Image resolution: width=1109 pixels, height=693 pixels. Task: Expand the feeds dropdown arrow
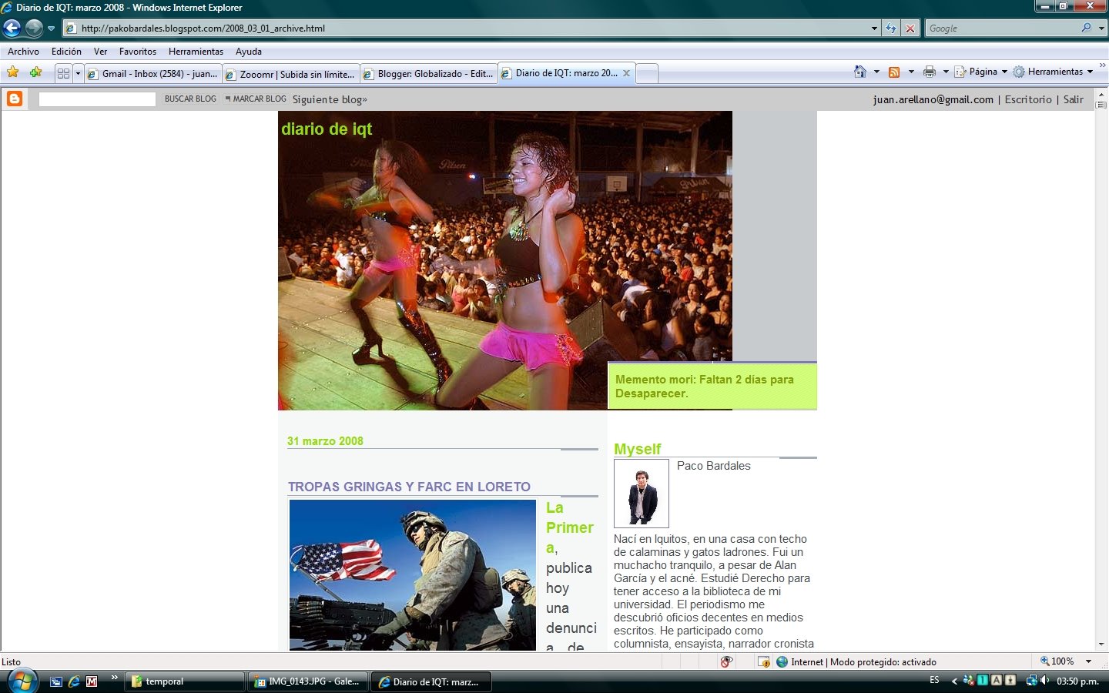point(911,72)
